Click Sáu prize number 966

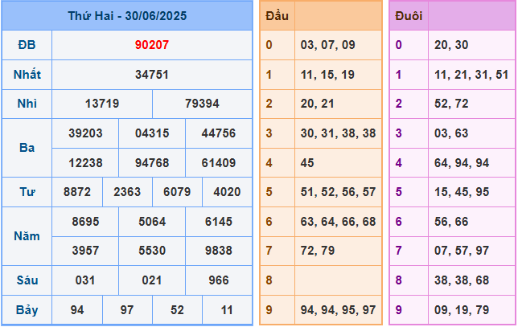tap(219, 280)
